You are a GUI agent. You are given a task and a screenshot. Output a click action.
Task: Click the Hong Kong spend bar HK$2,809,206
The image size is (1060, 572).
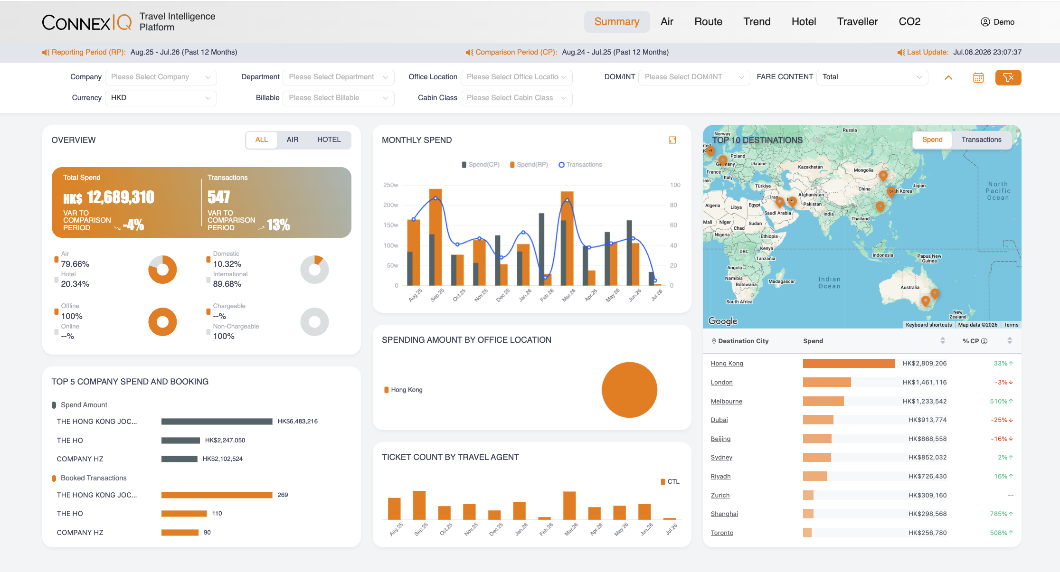click(x=849, y=364)
